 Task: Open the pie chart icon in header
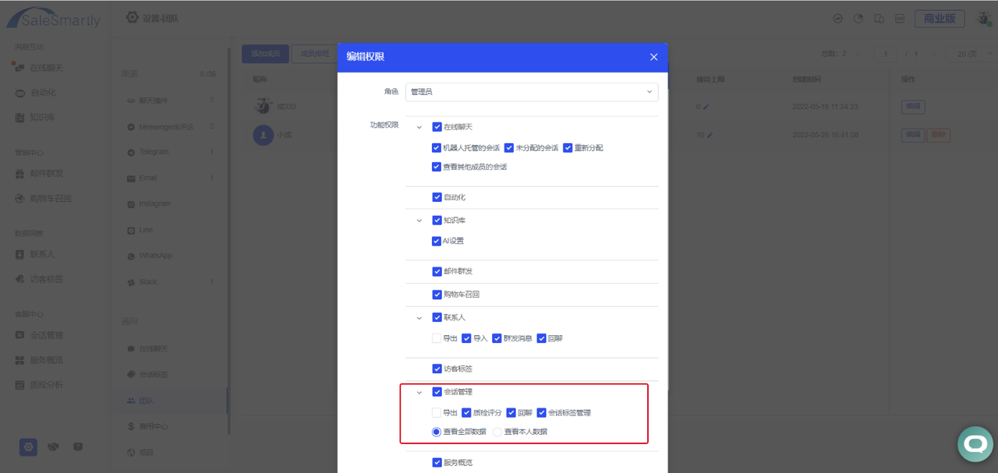(858, 19)
